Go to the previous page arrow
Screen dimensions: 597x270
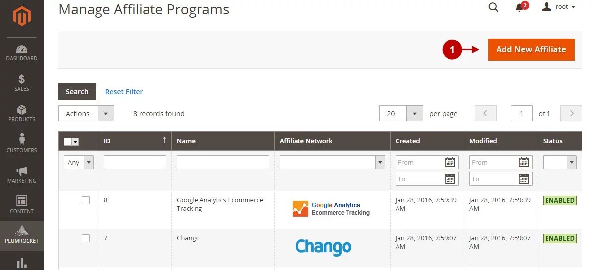[486, 114]
